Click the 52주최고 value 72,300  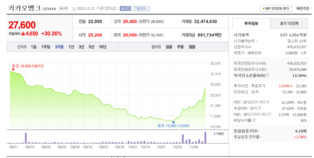point(287,92)
